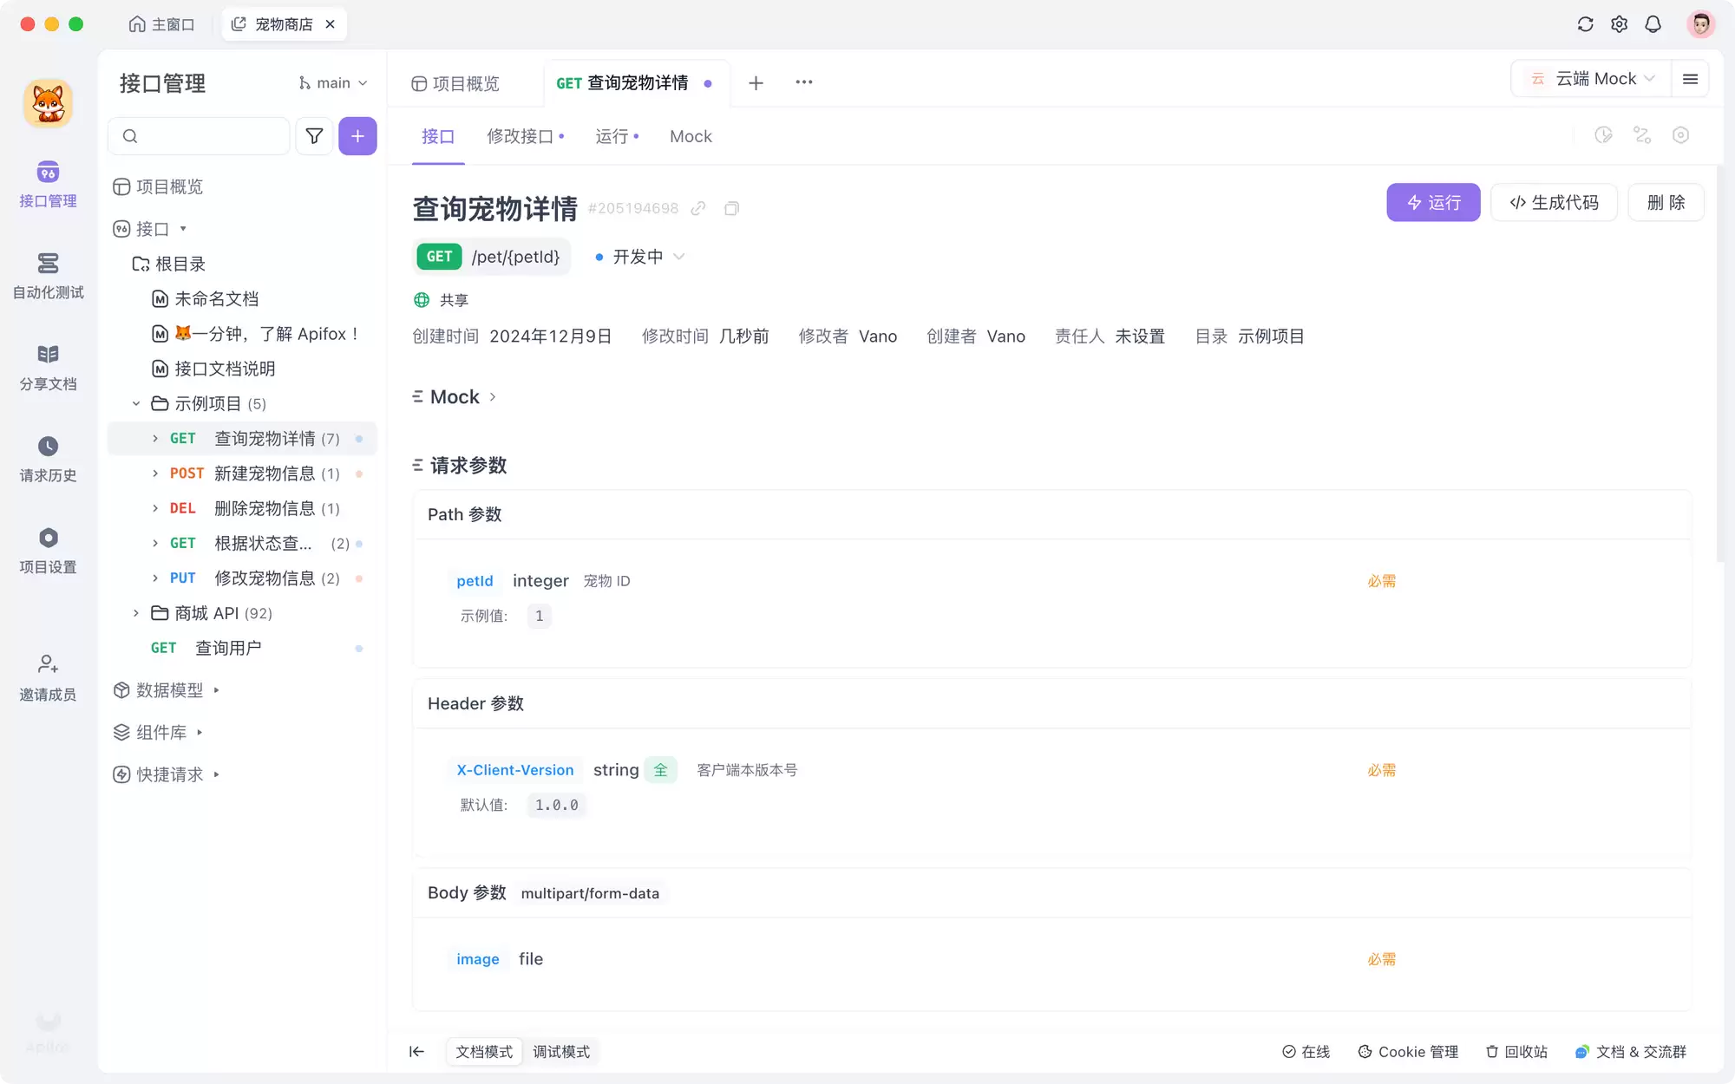1735x1084 pixels.
Task: Switch to the 修改接口 sub-tab
Action: point(525,137)
